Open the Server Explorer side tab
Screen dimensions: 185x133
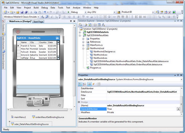[x=4, y=60]
